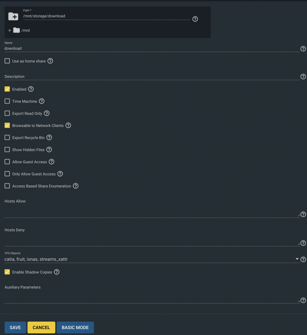The image size is (307, 335).
Task: Show help for the Enabled option
Action: (31, 89)
